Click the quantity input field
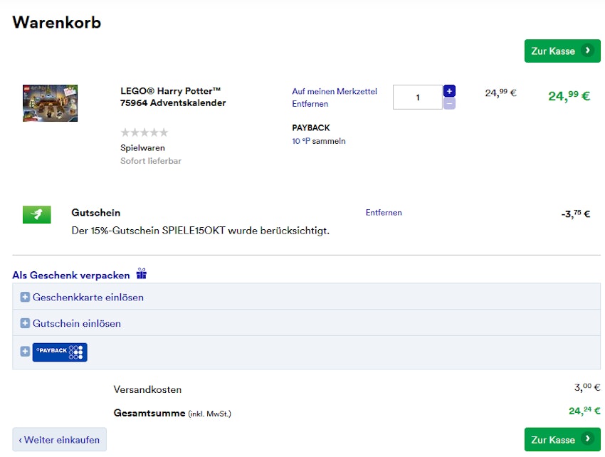605x457 pixels. click(x=417, y=98)
